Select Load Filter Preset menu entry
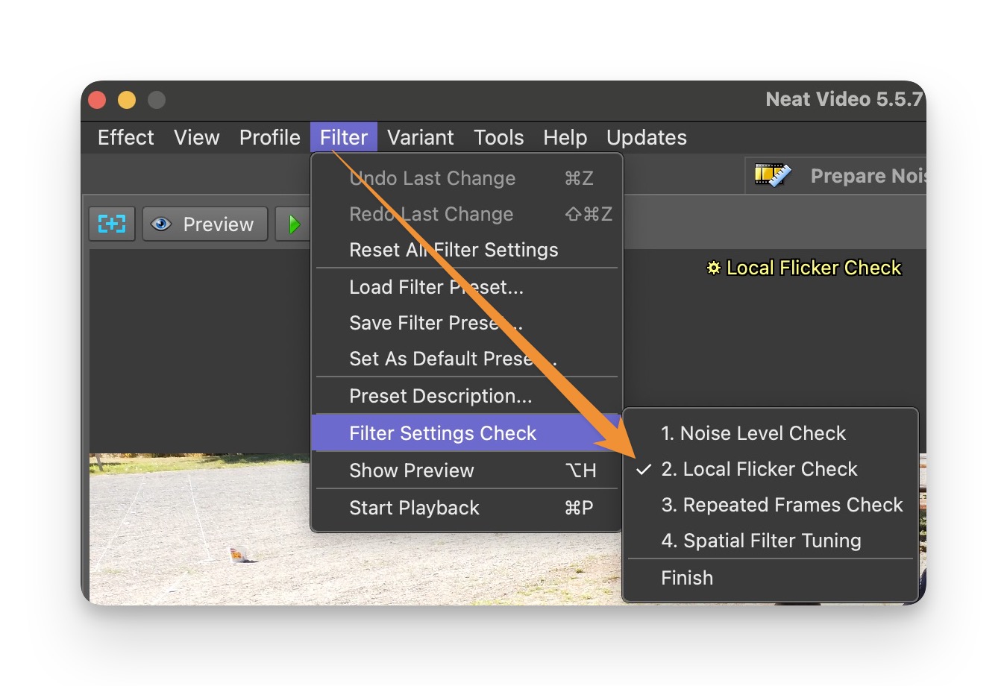This screenshot has width=1007, height=686. coord(436,287)
